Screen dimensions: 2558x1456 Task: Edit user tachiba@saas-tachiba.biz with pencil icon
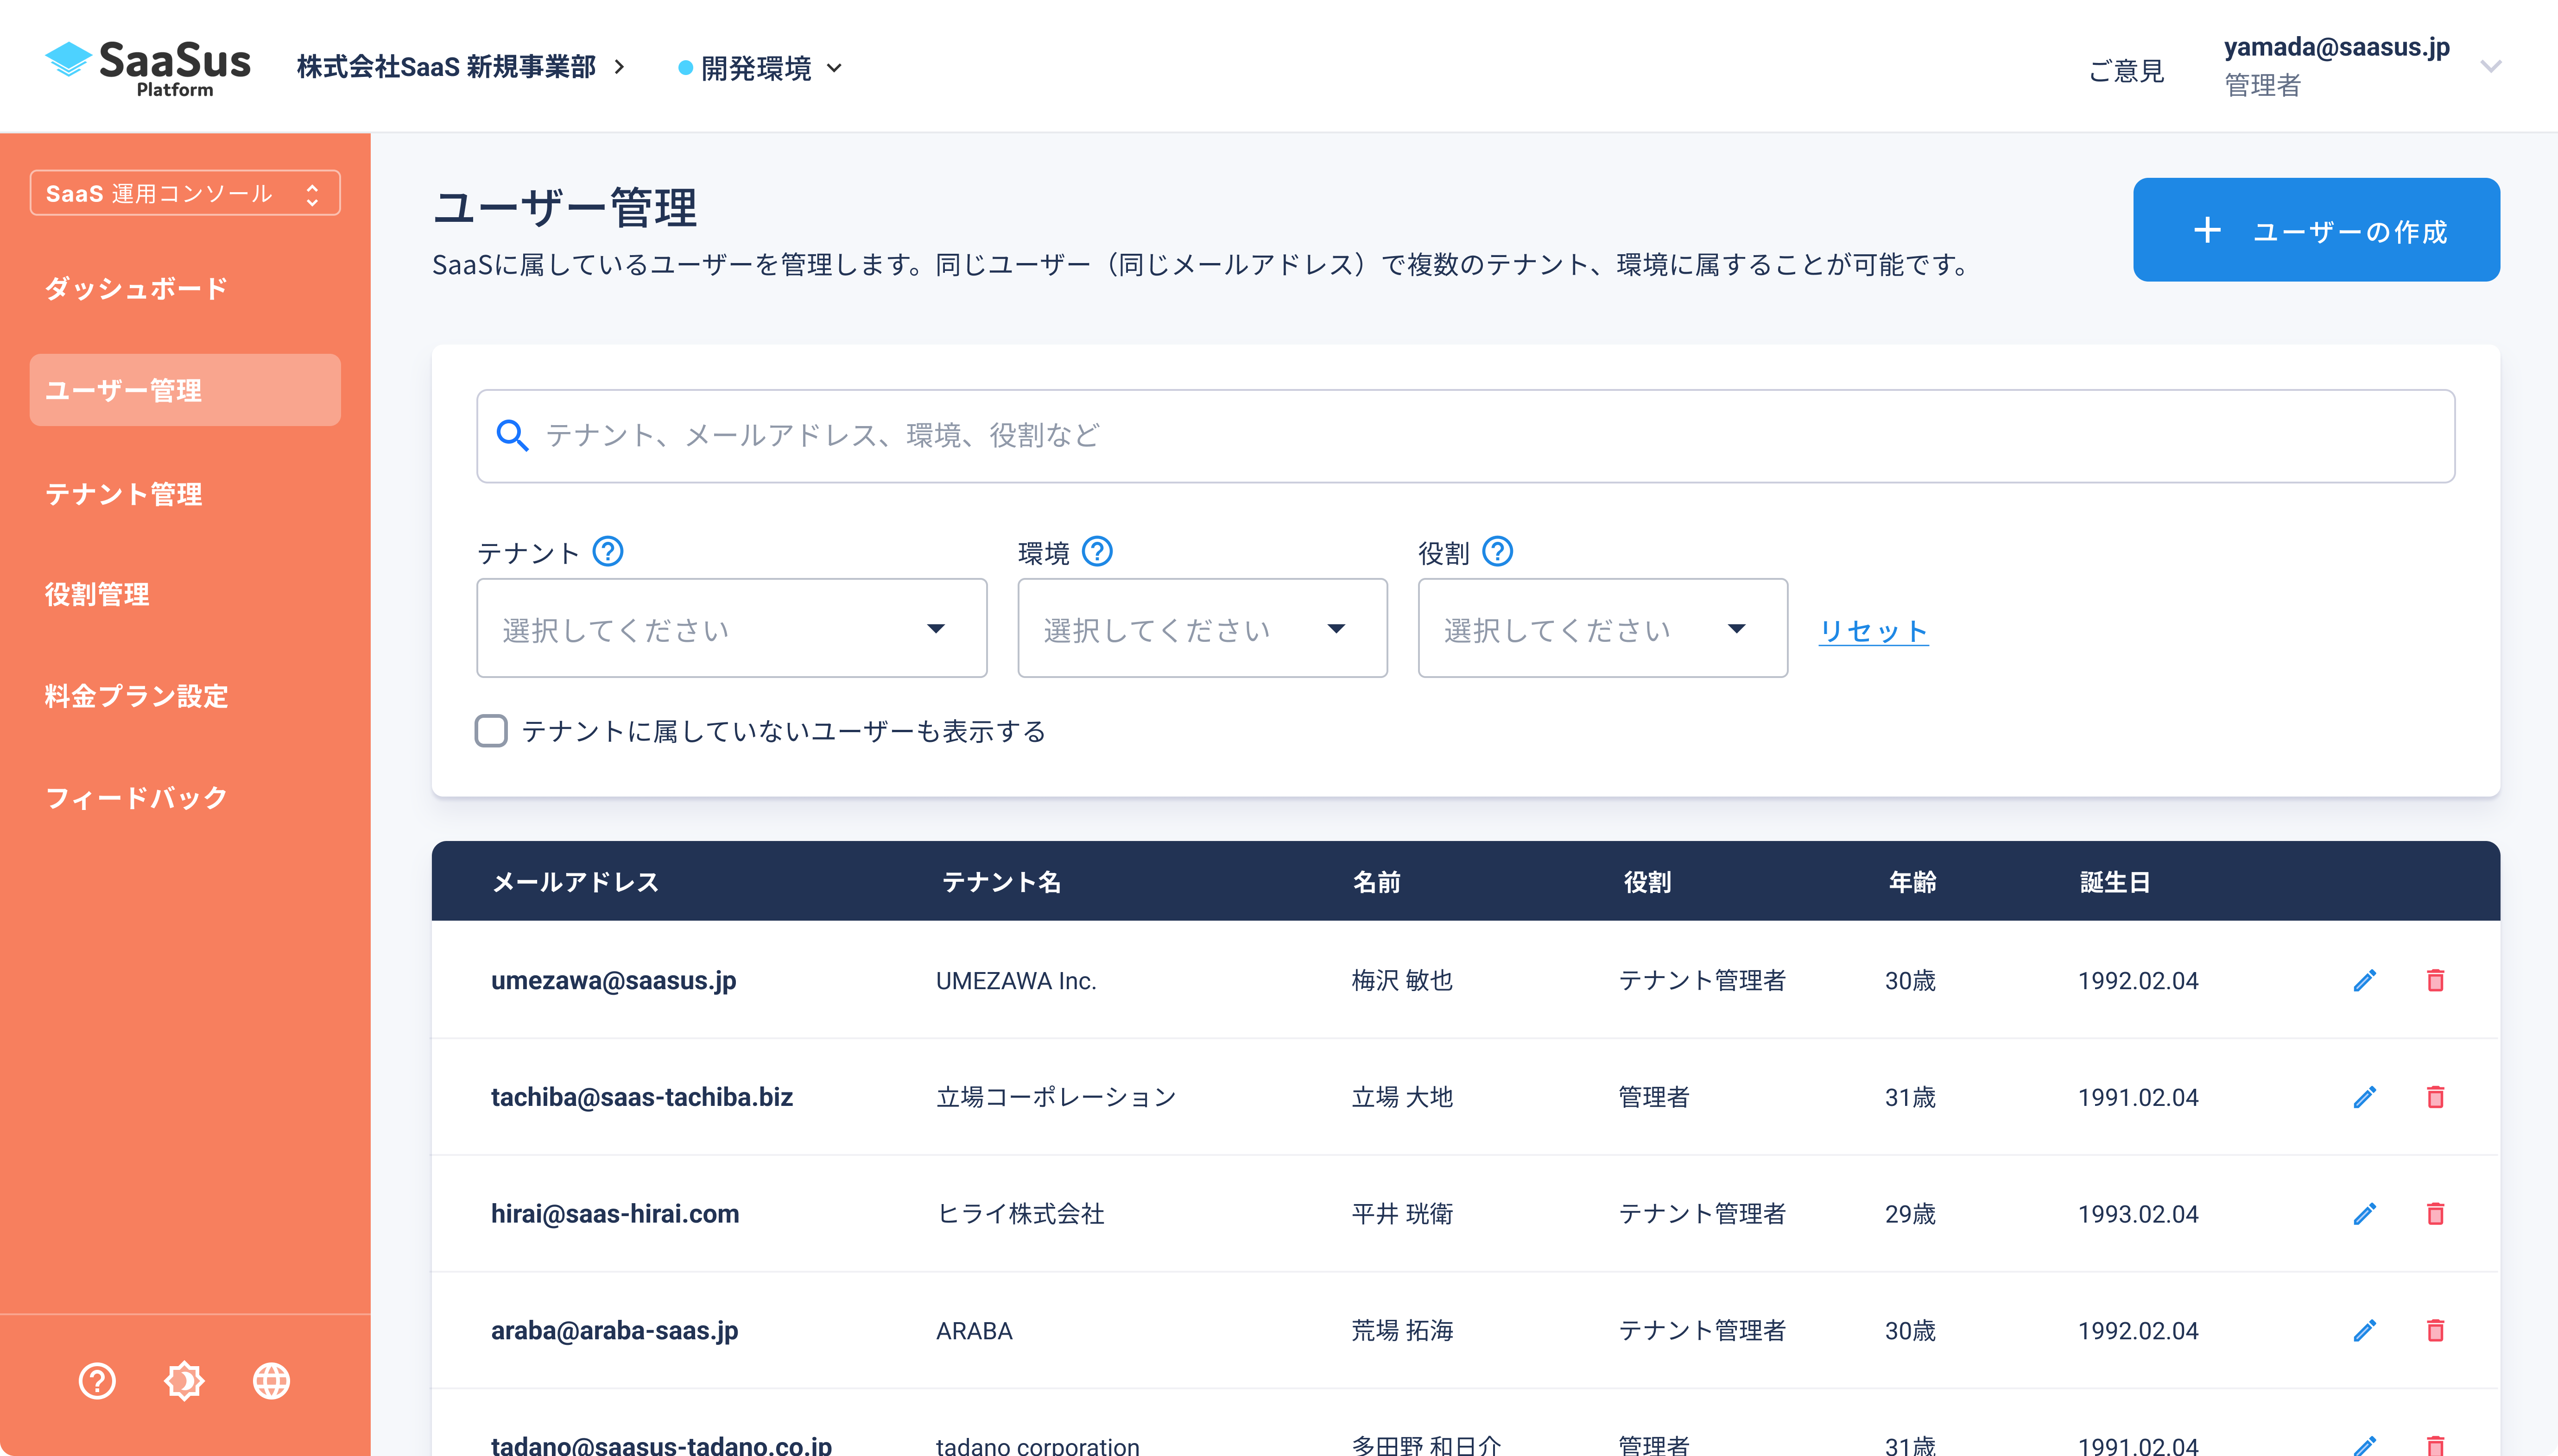click(2365, 1097)
